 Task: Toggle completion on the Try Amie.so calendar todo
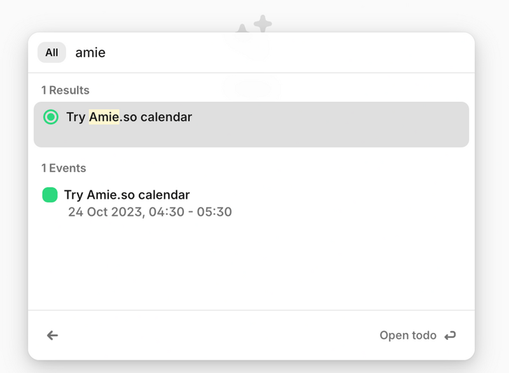51,117
